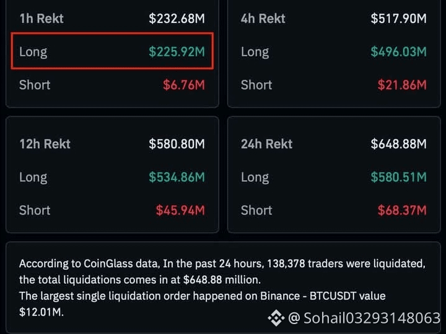Click the $12.01M largest liquidation text
Image resolution: width=446 pixels, height=334 pixels.
click(42, 312)
